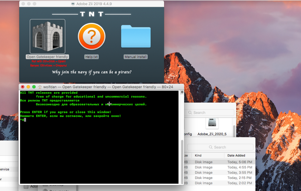Select the row added Today, 2:02 PM
The image size is (301, 191).
(x=220, y=183)
